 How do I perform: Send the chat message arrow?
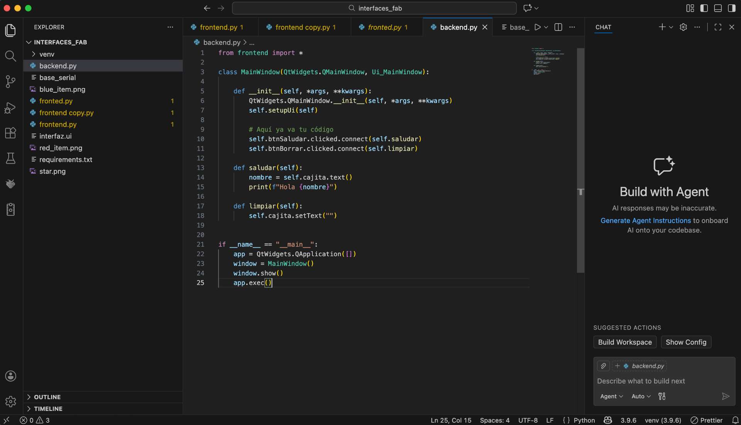click(x=726, y=396)
